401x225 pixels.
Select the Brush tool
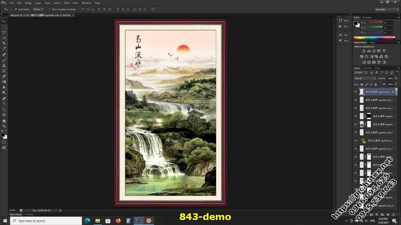(x=4, y=60)
